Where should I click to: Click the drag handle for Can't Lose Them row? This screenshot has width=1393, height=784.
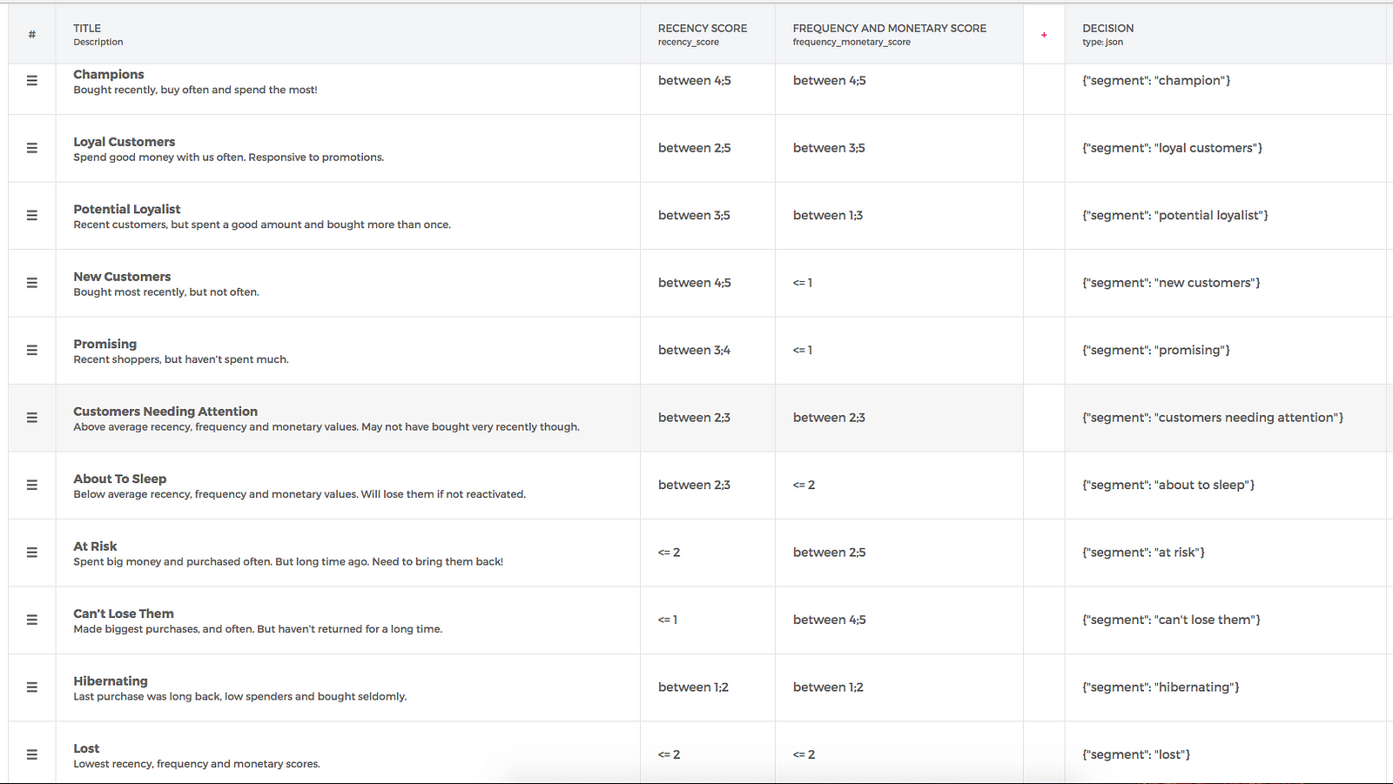pyautogui.click(x=32, y=620)
